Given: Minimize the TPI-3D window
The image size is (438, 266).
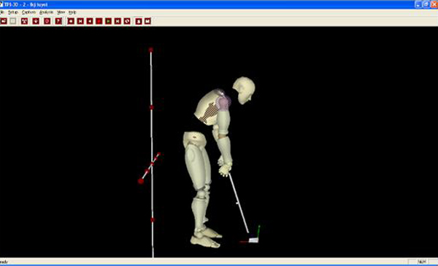Looking at the screenshot, I should pyautogui.click(x=418, y=4).
